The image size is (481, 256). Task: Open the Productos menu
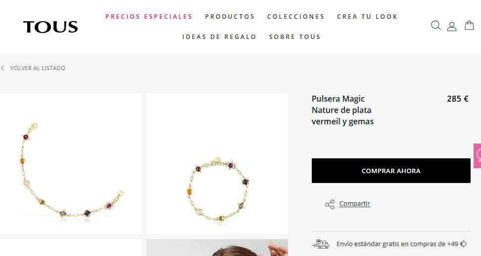tap(230, 16)
